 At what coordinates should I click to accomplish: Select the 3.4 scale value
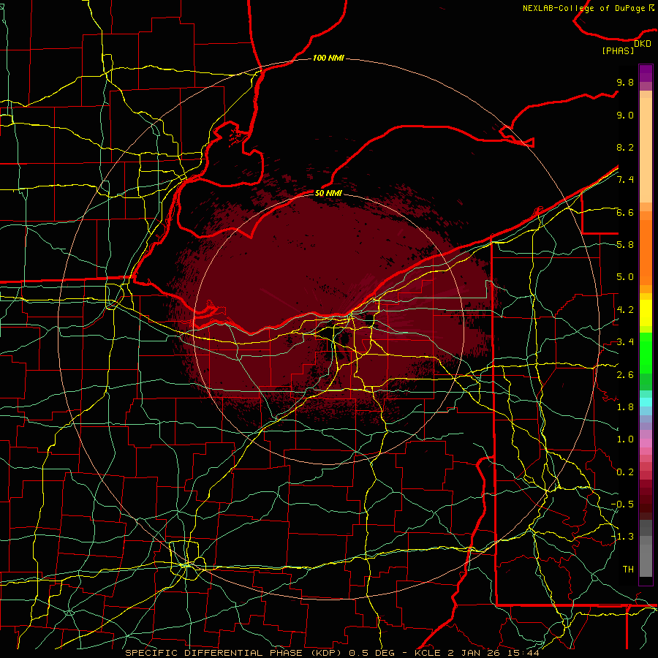(625, 342)
